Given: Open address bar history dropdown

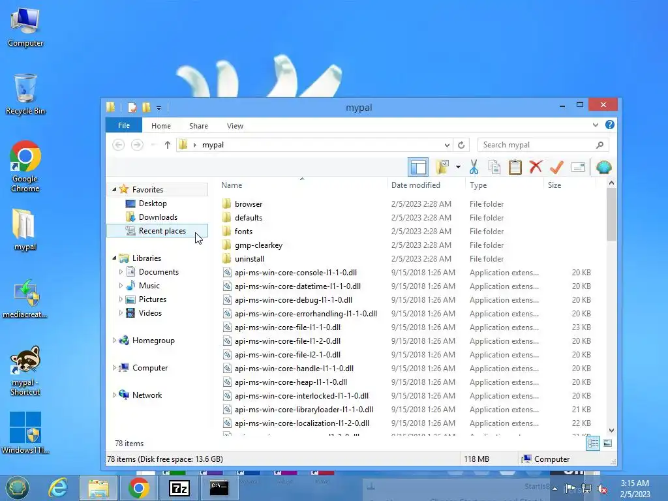Looking at the screenshot, I should click(x=446, y=145).
